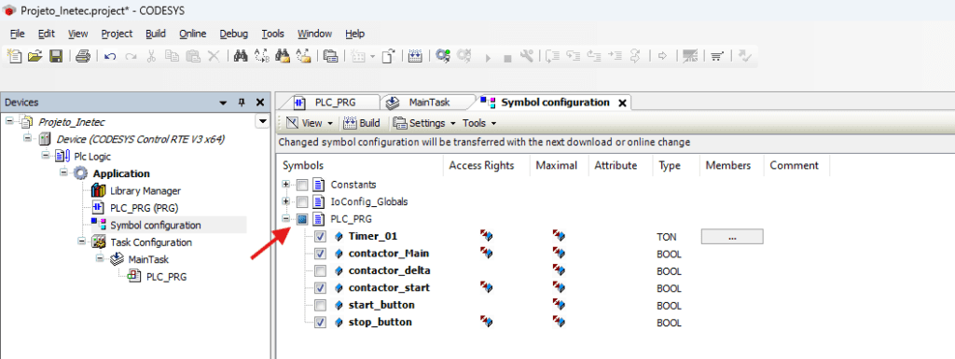Click the Timer_01 access rights icon
Screen dimensions: 955x359
tap(486, 236)
